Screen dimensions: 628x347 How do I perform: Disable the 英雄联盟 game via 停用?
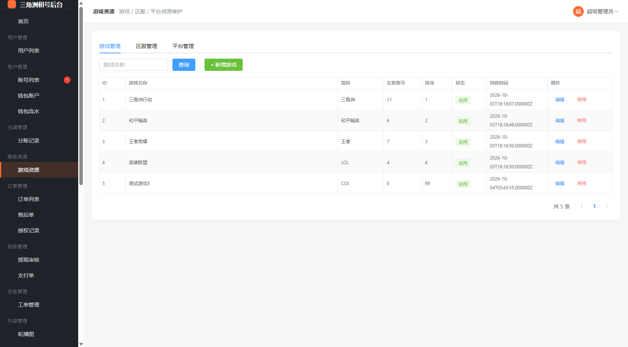coord(581,163)
